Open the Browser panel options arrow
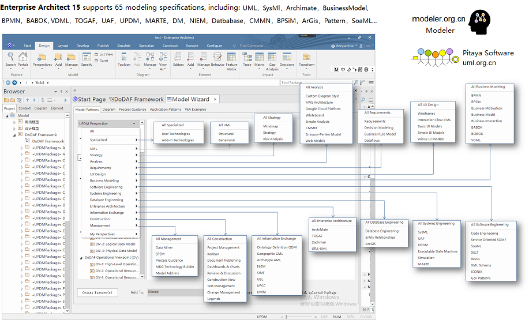This screenshot has width=529, height=320. click(55, 91)
